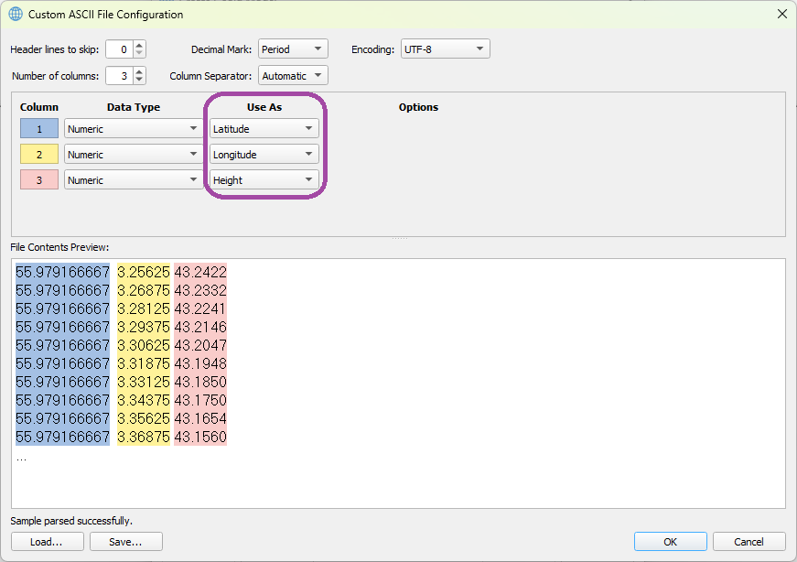Decrease header lines to skip value

pyautogui.click(x=139, y=53)
